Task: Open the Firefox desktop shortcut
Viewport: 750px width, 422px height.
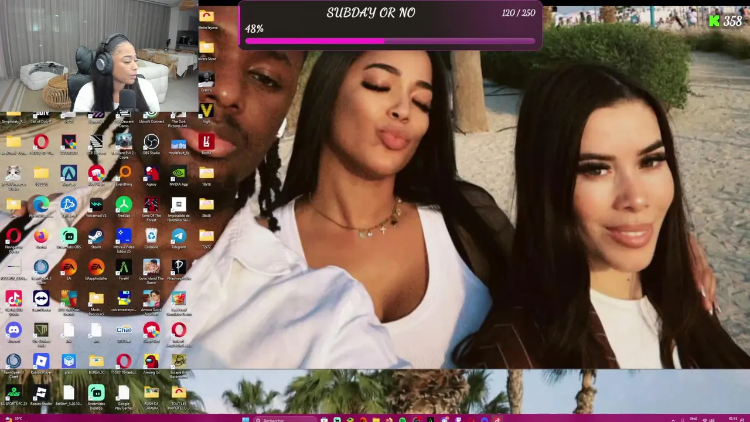Action: click(41, 239)
